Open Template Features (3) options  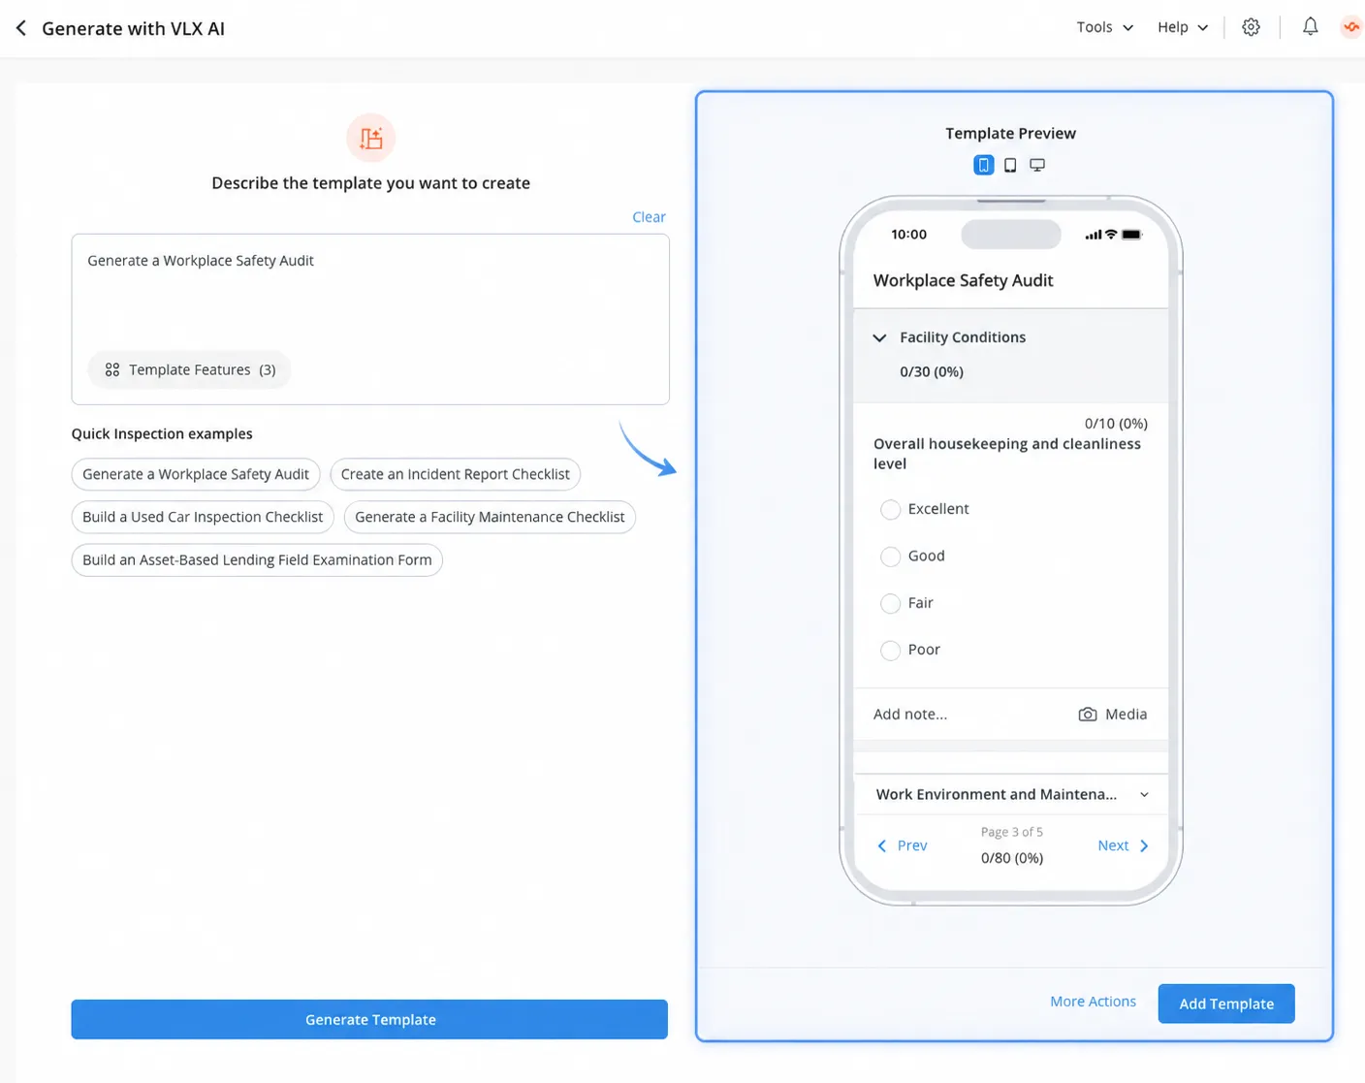[189, 369]
